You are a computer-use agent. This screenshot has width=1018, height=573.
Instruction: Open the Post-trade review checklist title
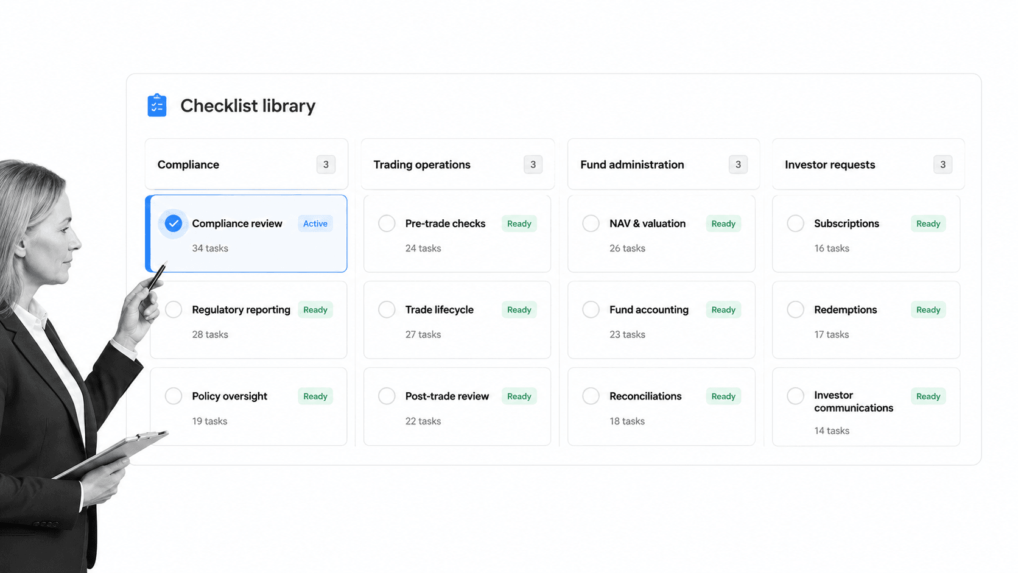pos(447,396)
